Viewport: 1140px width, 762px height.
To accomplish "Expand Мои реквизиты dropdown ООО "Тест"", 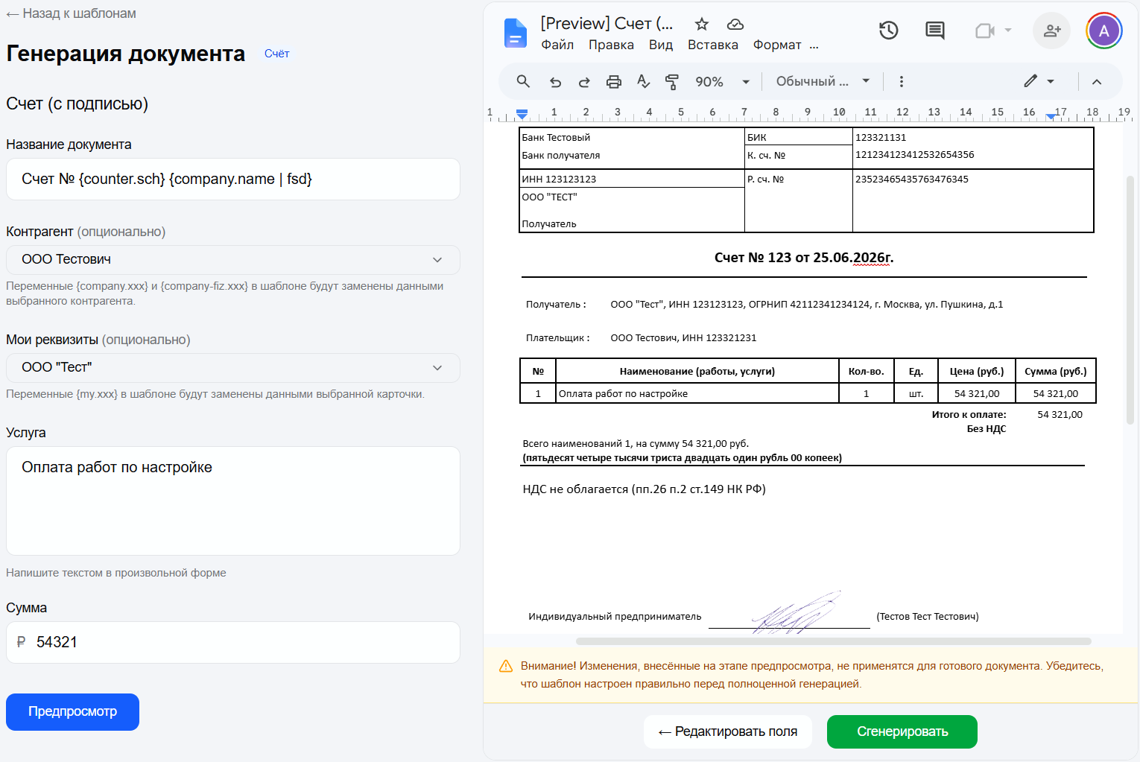I will pos(233,368).
